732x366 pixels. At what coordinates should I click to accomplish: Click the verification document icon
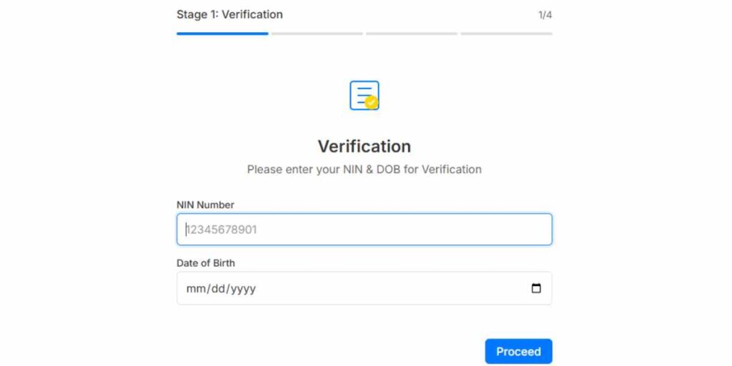click(365, 96)
